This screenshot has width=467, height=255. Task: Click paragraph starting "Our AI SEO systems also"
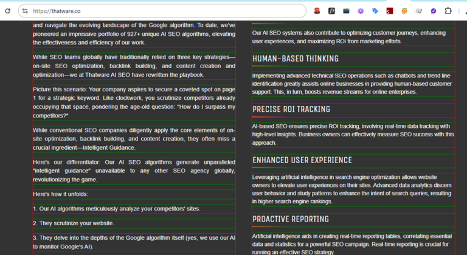click(349, 37)
